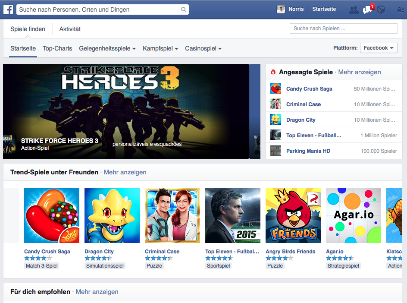Open Top Eleven 2015 game tile image

click(232, 215)
